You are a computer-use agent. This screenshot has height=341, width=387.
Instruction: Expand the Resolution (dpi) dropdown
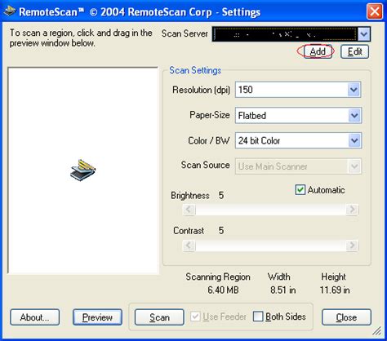354,90
